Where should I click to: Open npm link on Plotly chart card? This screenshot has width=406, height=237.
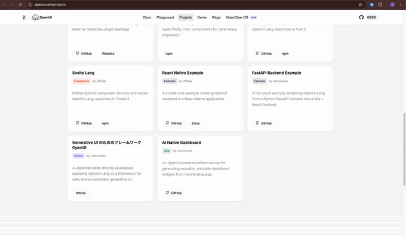click(x=169, y=54)
